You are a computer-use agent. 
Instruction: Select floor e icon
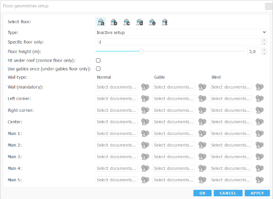(x=152, y=22)
